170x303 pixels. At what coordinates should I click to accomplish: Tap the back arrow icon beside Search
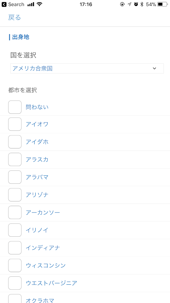(x=4, y=4)
